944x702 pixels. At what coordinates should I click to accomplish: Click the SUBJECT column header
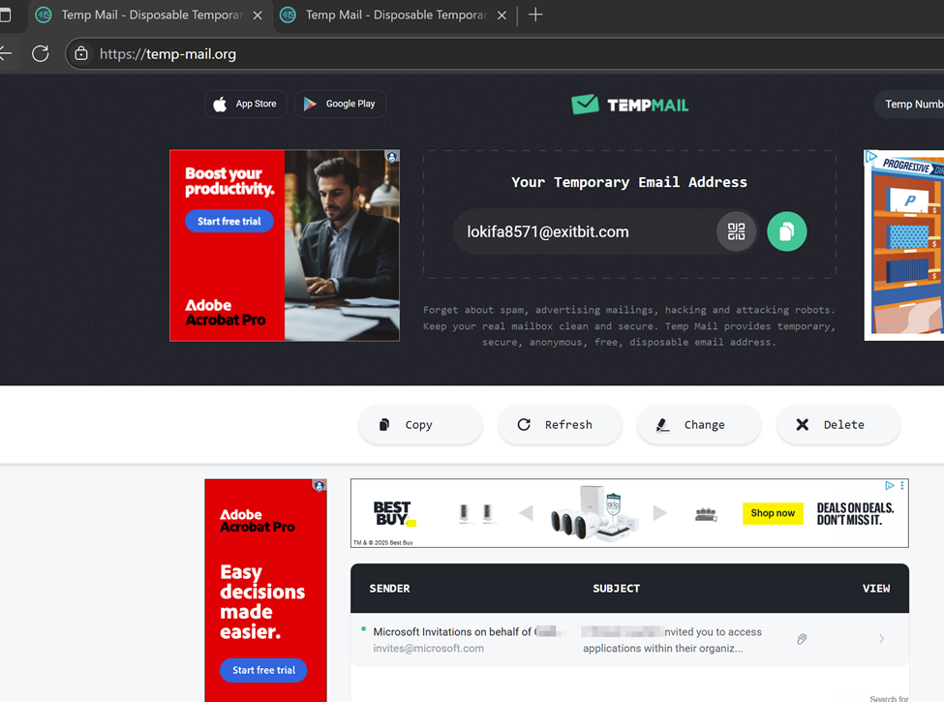coord(616,588)
